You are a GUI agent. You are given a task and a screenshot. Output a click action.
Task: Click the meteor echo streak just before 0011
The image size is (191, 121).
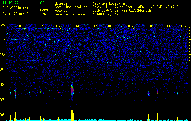15,93
